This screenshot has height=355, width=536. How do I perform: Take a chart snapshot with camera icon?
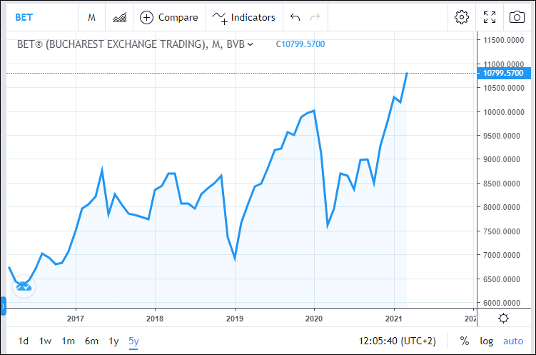[x=517, y=17]
